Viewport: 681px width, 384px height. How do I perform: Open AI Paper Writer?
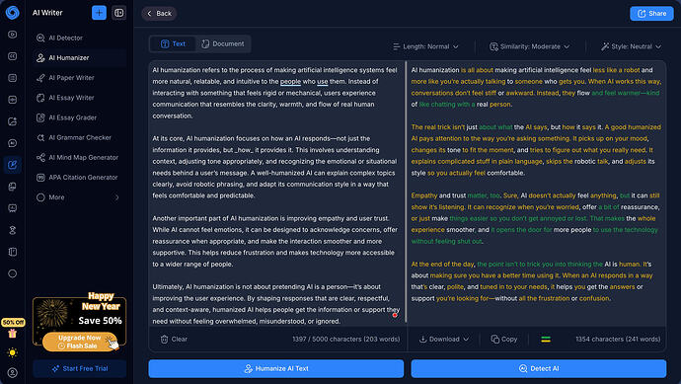pos(80,78)
